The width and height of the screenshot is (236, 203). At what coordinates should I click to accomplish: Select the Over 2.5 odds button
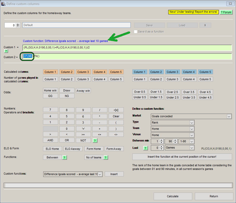tap(172, 92)
